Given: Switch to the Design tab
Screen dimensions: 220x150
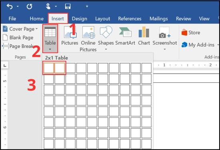Looking at the screenshot, I should click(x=80, y=19).
